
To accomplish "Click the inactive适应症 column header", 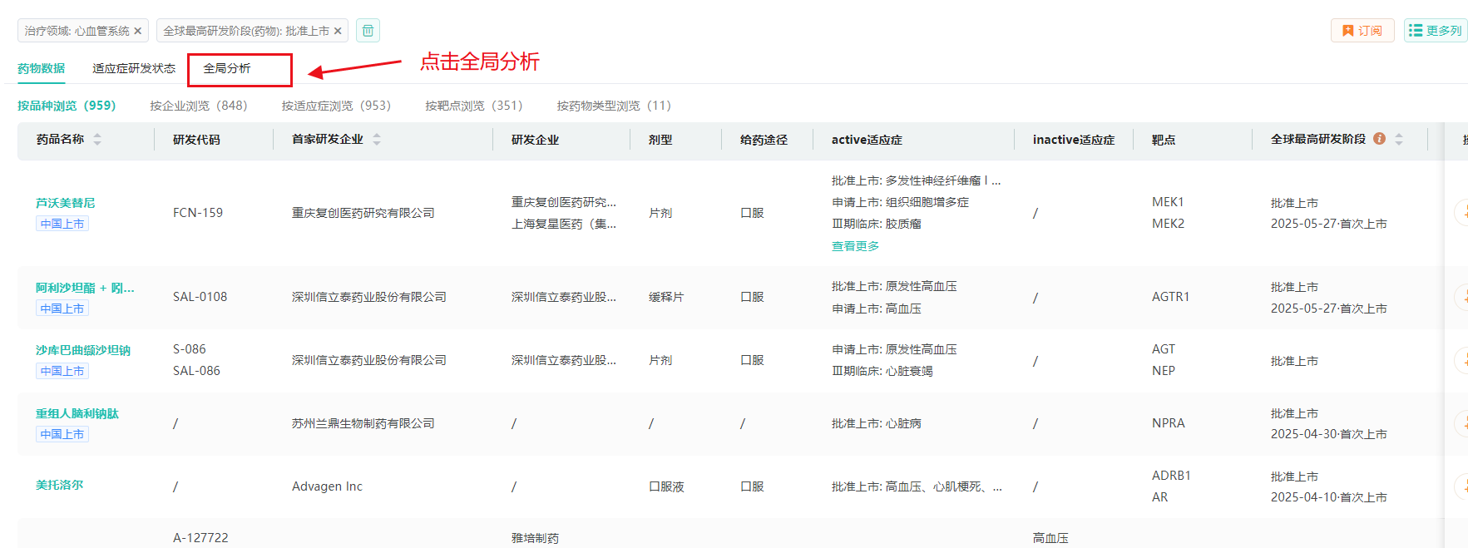I will coord(1074,140).
